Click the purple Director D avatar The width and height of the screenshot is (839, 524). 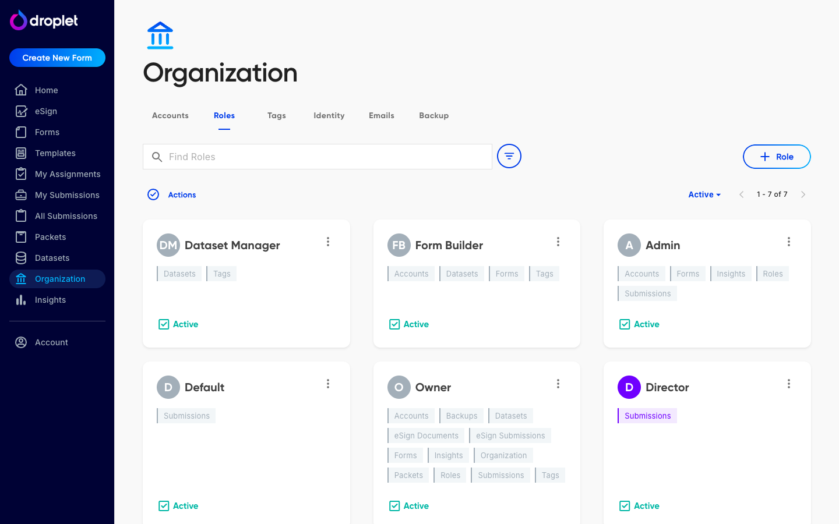tap(629, 387)
